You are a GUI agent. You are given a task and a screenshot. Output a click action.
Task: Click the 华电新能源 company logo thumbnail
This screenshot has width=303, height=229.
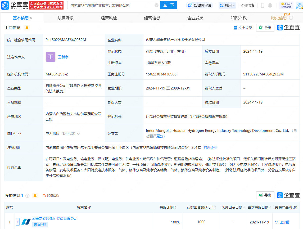click(26, 222)
